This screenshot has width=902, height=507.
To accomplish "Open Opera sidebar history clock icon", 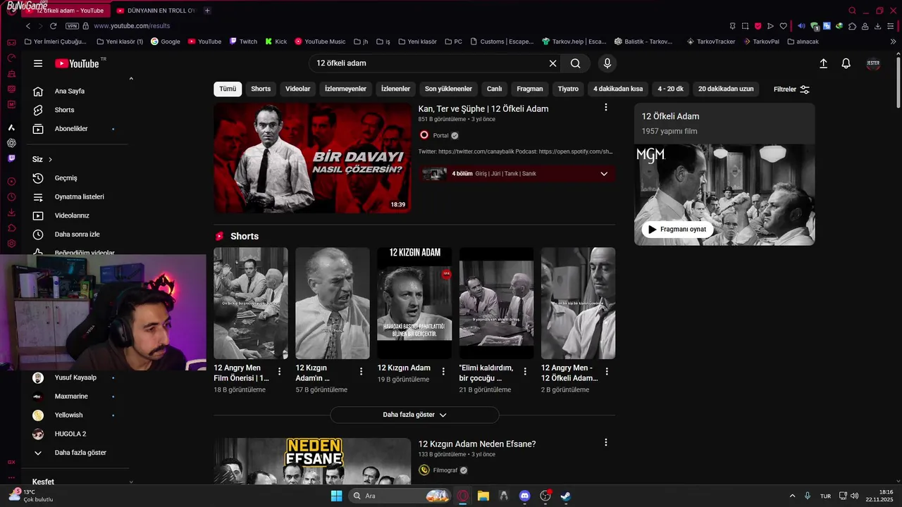I will click(11, 197).
